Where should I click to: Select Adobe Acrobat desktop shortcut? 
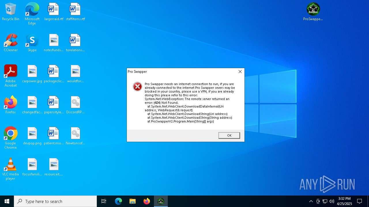11,76
